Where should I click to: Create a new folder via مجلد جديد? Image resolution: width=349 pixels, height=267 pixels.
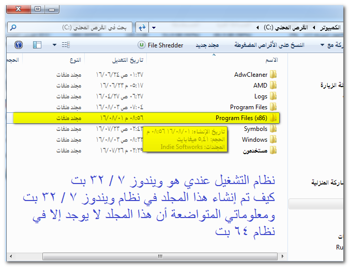(207, 45)
